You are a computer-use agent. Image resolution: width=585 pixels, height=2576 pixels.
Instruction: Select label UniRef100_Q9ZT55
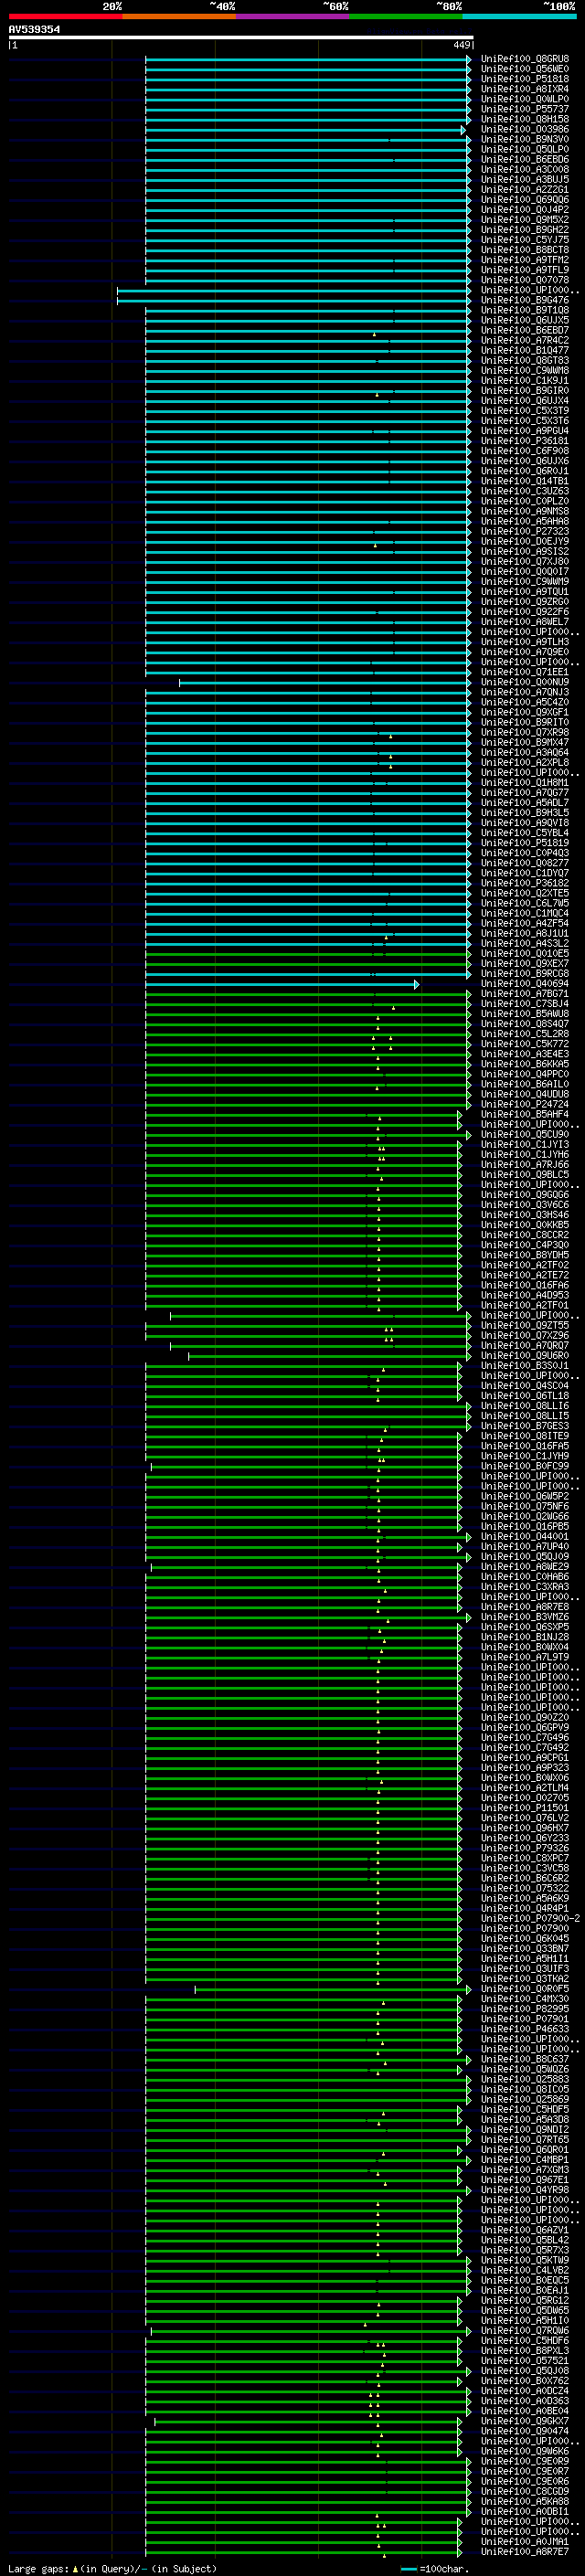525,1326
